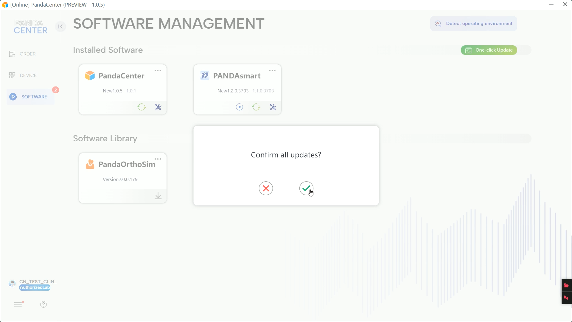Open the PandaOrthoSim card three-dot menu
The image size is (572, 322).
[158, 159]
